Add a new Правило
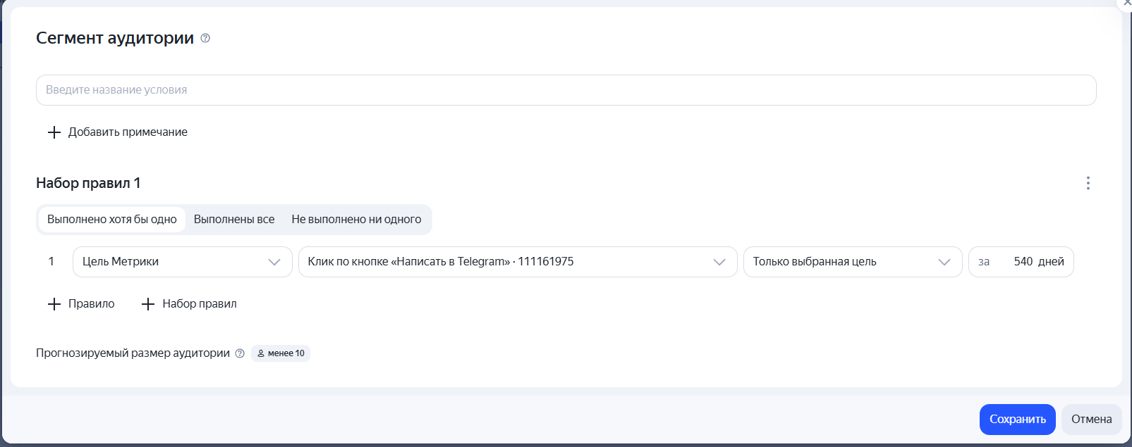Screen dimensions: 1132x447 tap(81, 304)
